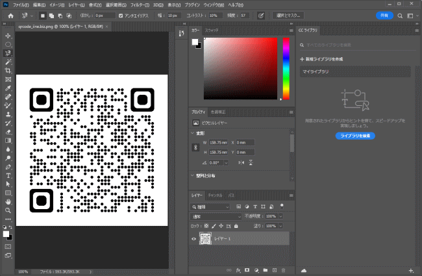Screen dimensions: 422x276
Task: Select the Brush tool
Action: pos(8,106)
